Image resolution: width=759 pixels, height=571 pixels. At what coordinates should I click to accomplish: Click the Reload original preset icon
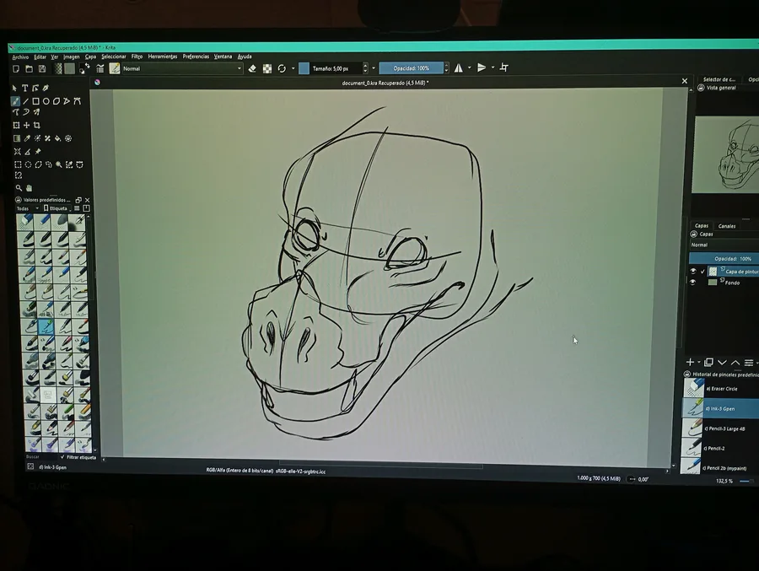(282, 69)
